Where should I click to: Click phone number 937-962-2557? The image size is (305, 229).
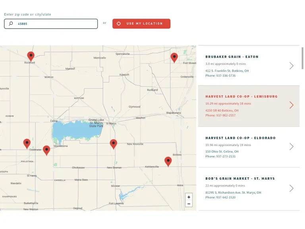pyautogui.click(x=226, y=115)
